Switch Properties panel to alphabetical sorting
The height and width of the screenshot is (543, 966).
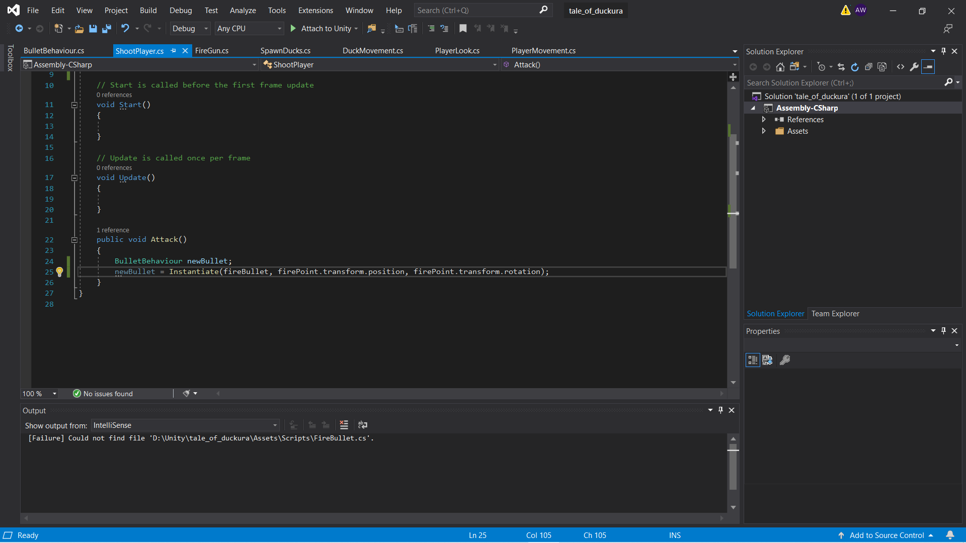767,360
